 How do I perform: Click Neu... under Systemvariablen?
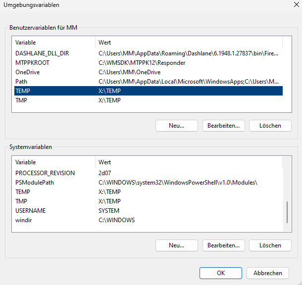176,245
